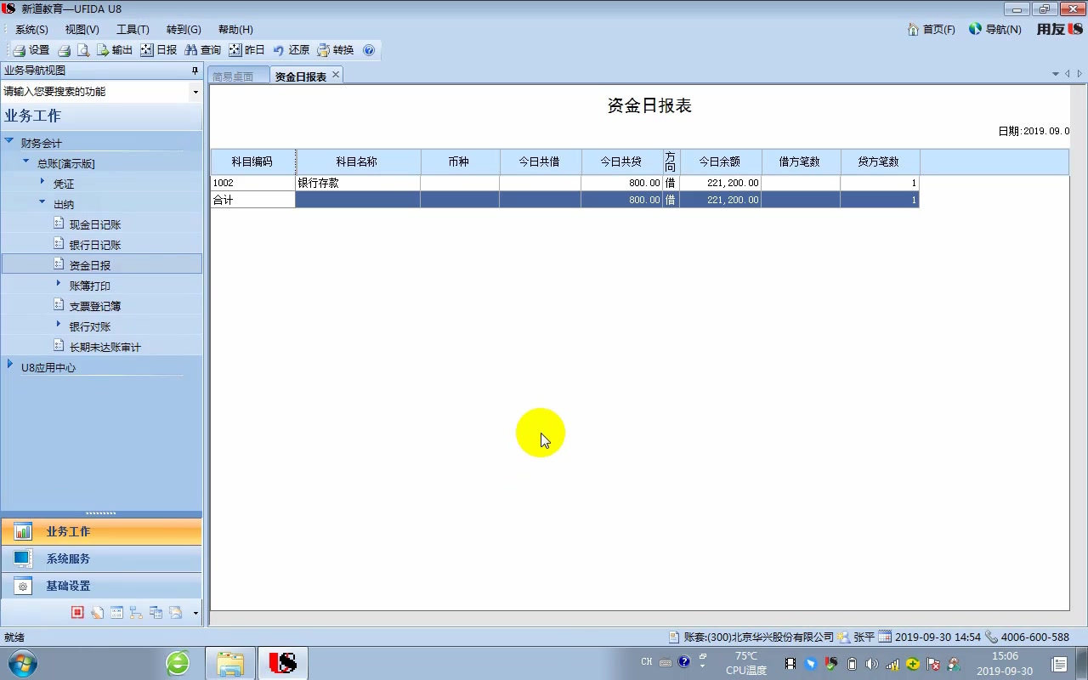Screen dimensions: 1088x680
Task: Open 银行日记账 in the tree
Action: tap(95, 245)
